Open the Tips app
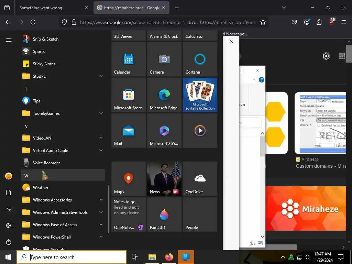Image resolution: width=352 pixels, height=264 pixels. click(x=63, y=101)
